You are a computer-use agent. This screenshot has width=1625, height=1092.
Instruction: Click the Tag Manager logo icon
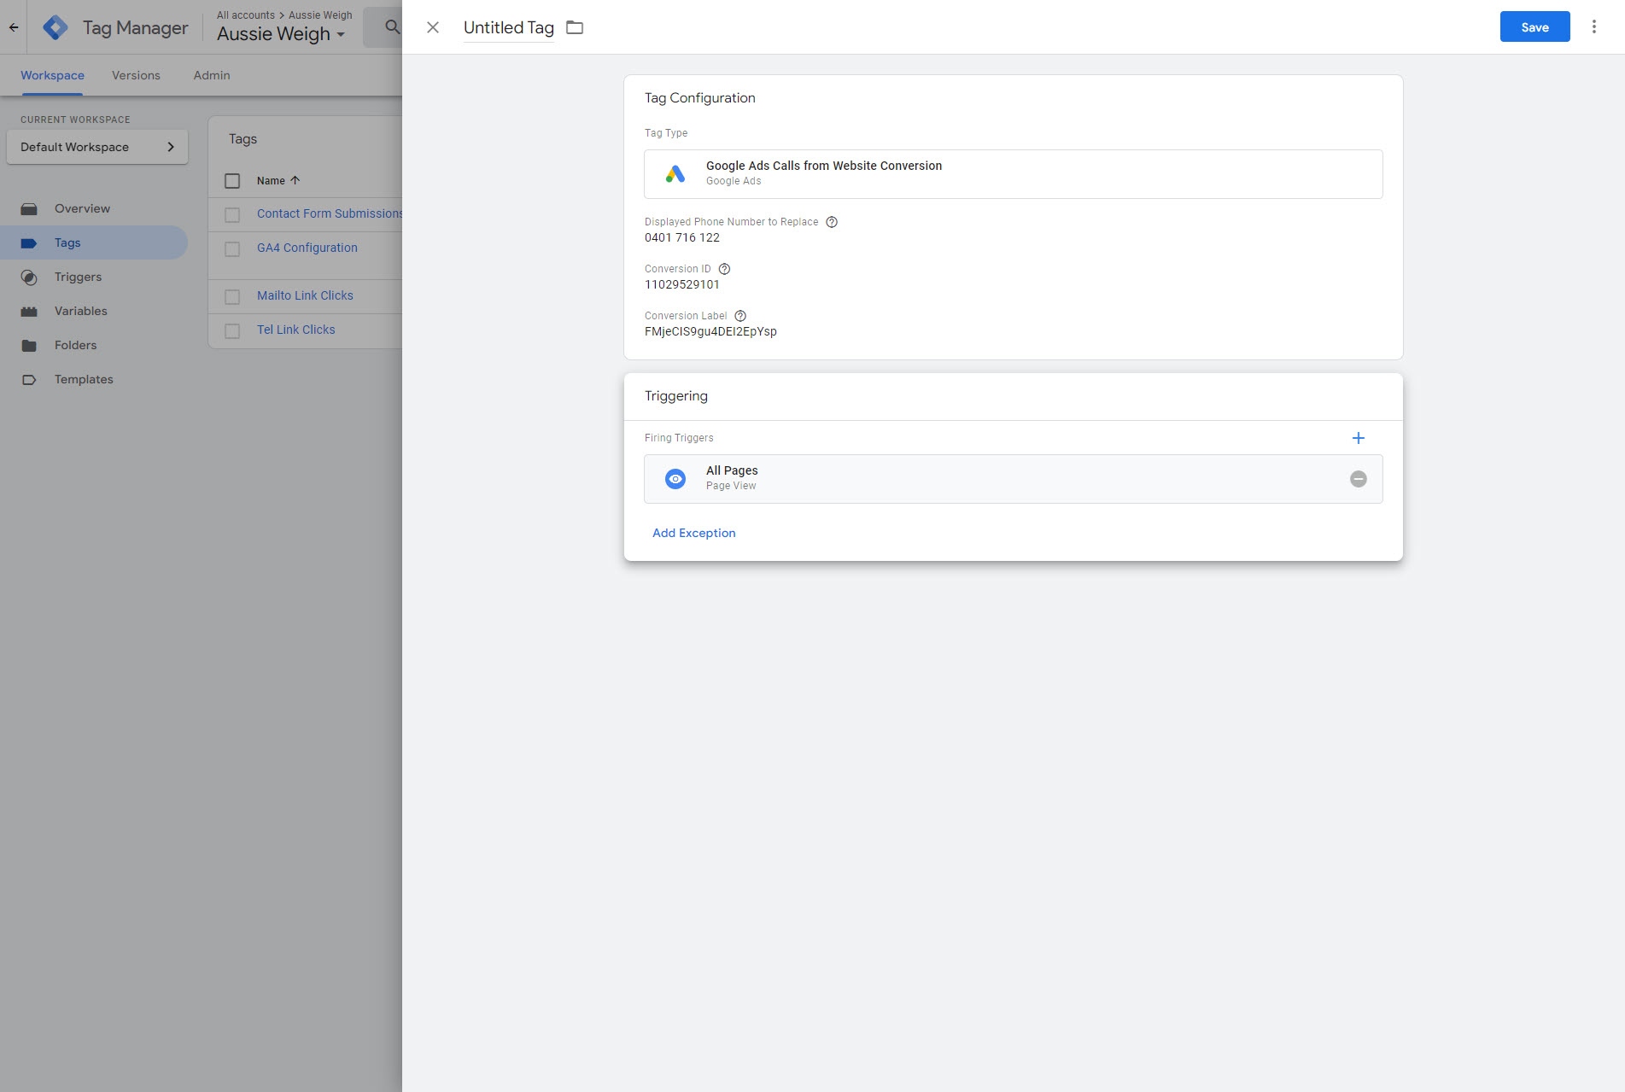pos(56,27)
